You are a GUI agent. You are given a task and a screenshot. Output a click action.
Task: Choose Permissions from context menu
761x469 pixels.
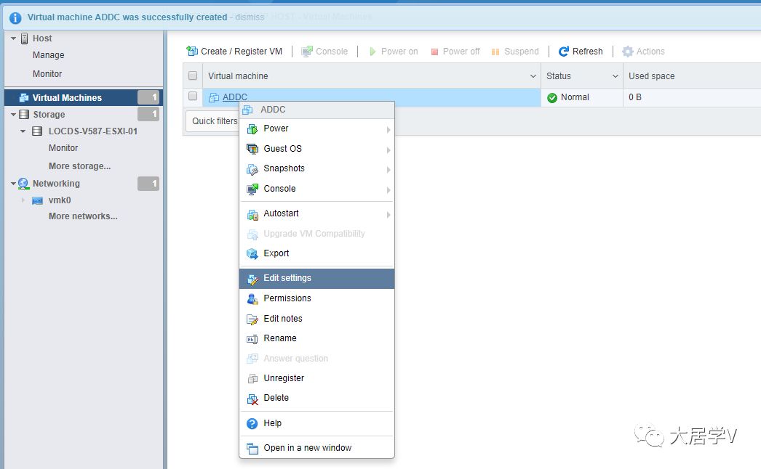316,298
